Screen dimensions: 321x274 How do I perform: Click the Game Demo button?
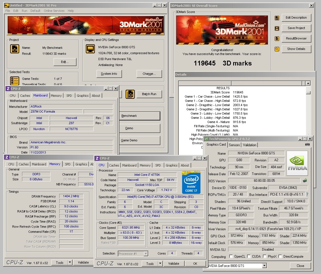[139, 140]
